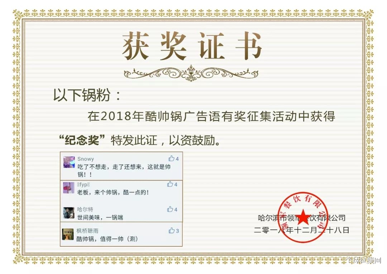Screen dimensions: 387x274
Task: Click the comment text 世间美味,一锅端
Action: click(100, 218)
